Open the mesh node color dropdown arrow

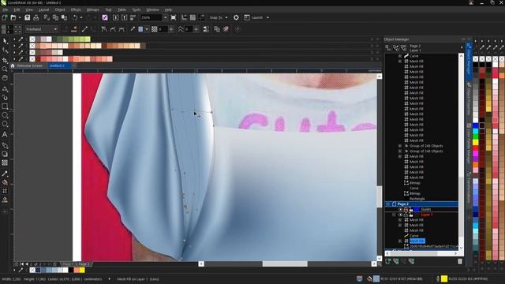pos(147,29)
